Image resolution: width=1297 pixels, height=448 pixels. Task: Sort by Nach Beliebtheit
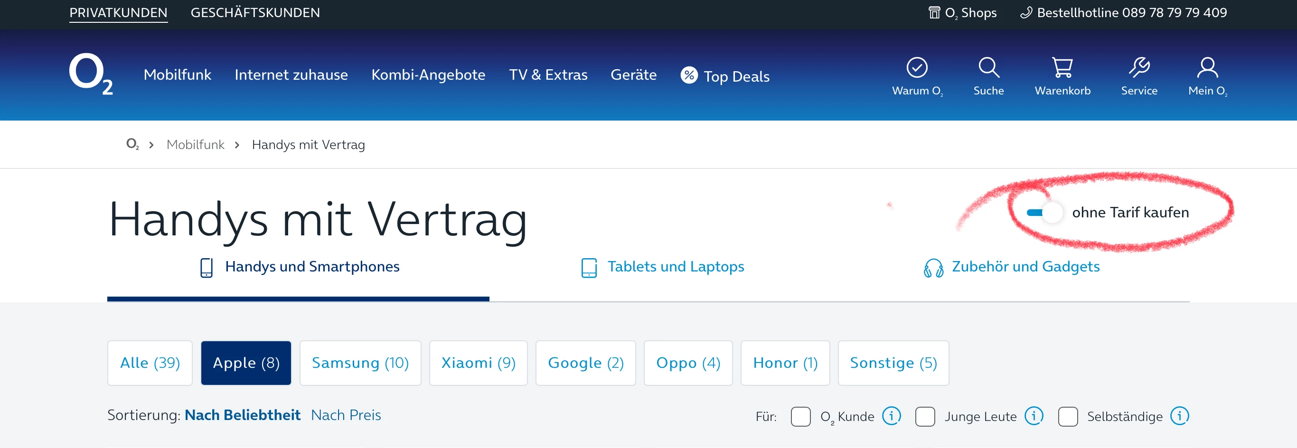click(242, 415)
